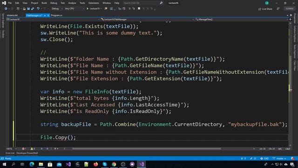The image size is (298, 168).
Task: Place the cursor on the File.Copy(); code line
Action: (x=58, y=137)
